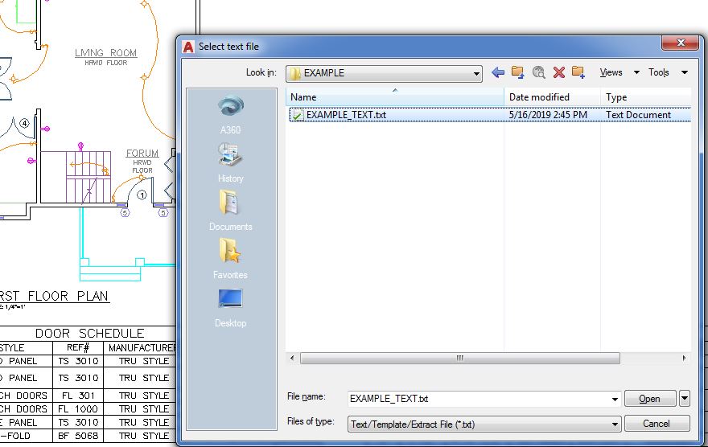Click FL 301 cell in door schedule
Screen dimensions: 708x447
coord(78,396)
